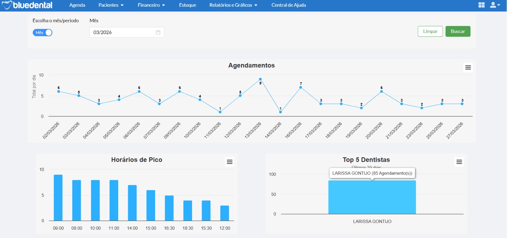The image size is (507, 238).
Task: Click the Limpar button
Action: click(430, 31)
